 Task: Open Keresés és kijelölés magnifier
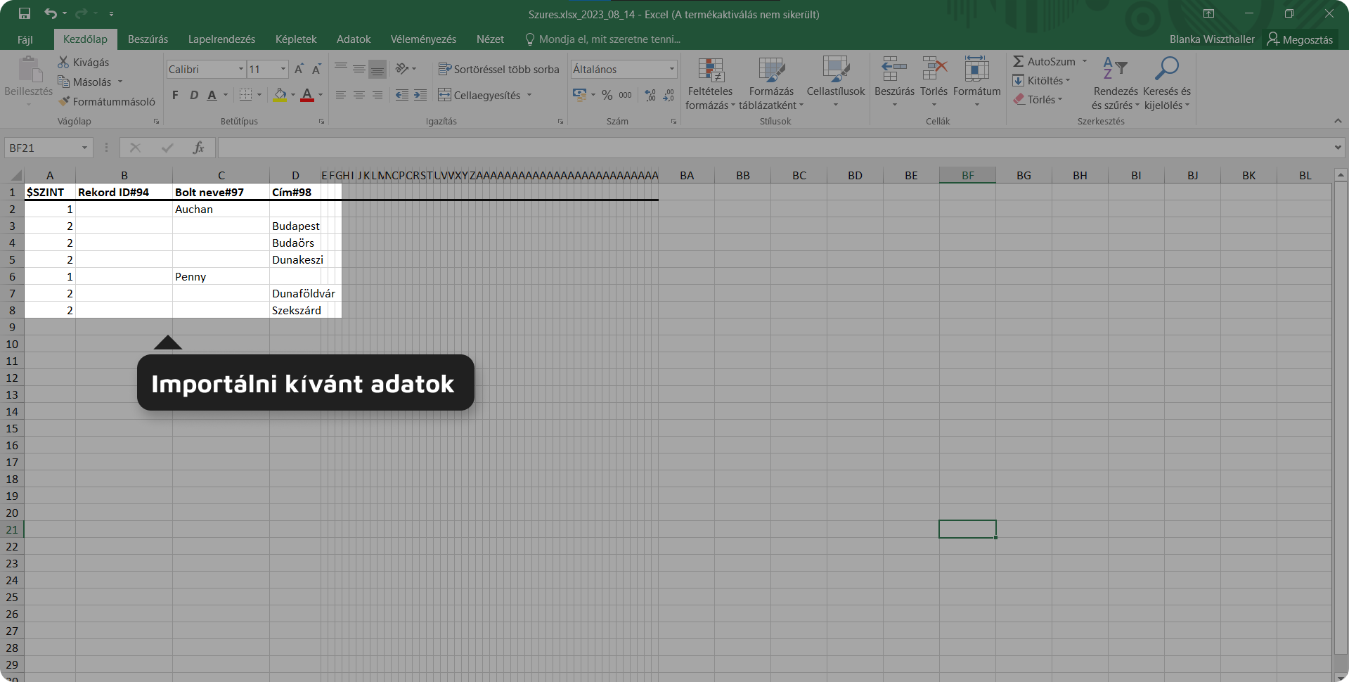(1167, 69)
